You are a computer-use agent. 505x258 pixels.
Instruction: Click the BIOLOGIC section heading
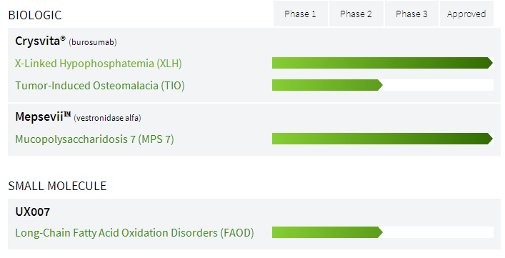tap(35, 15)
